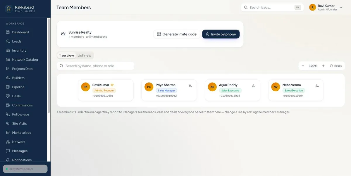The width and height of the screenshot is (351, 176).
Task: Click the NV avatar on Neha Verma card
Action: point(276,87)
